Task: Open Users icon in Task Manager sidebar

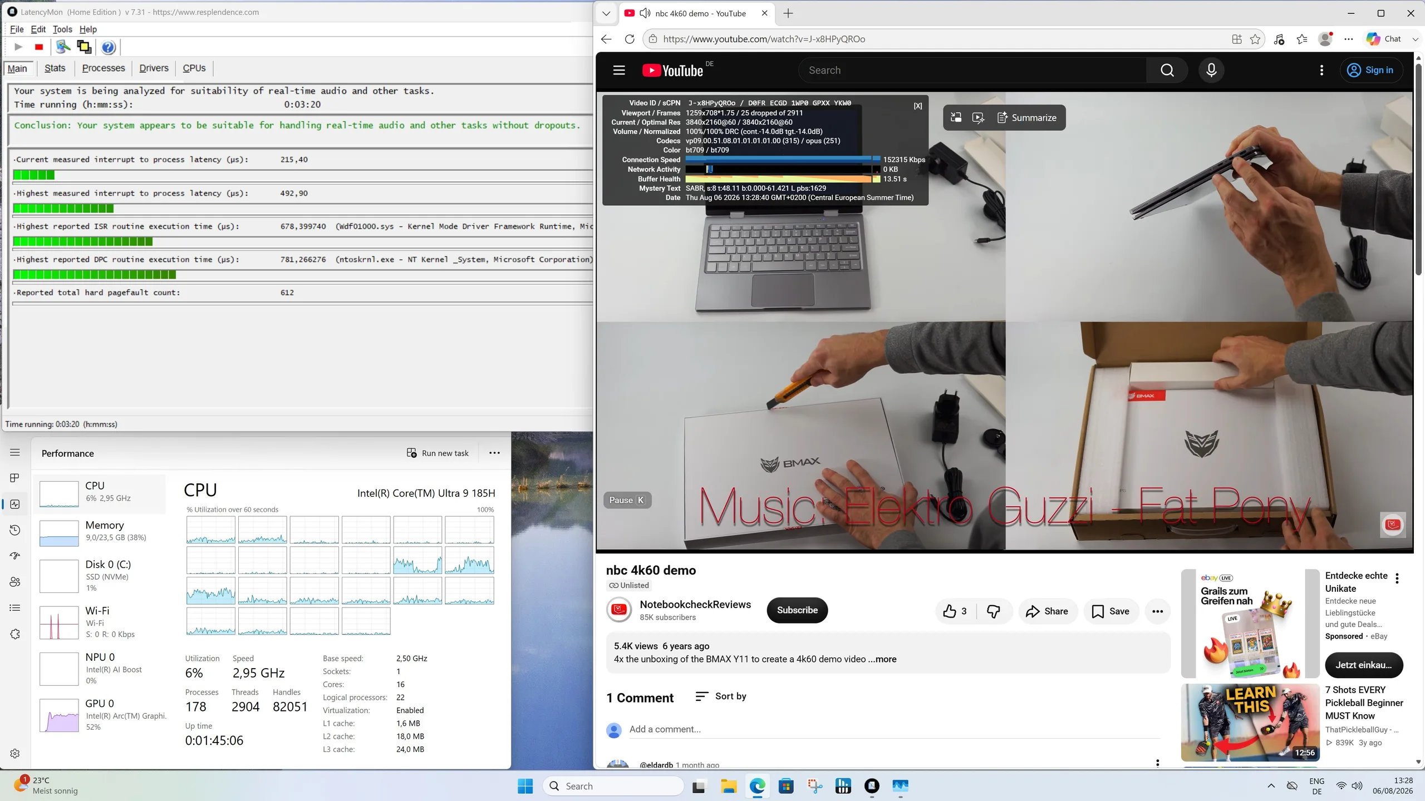Action: 15,582
